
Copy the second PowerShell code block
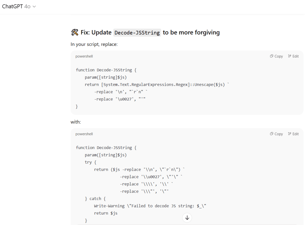[276, 134]
